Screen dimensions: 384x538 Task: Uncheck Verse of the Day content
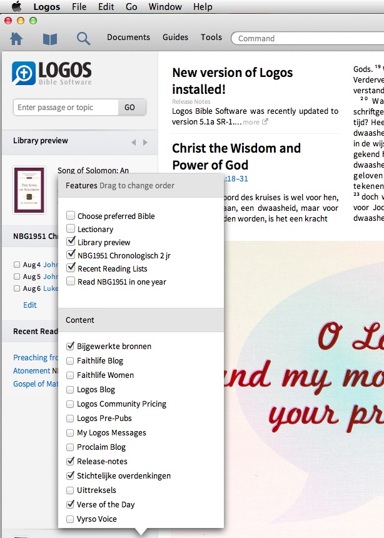70,504
